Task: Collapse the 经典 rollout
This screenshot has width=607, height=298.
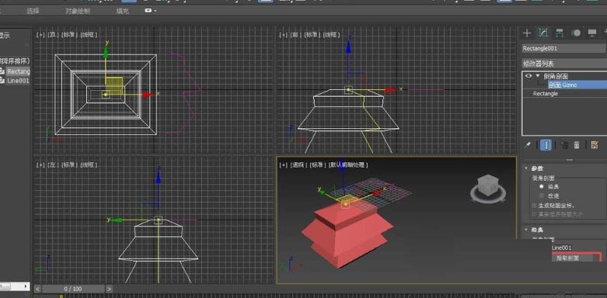Action: [x=526, y=230]
